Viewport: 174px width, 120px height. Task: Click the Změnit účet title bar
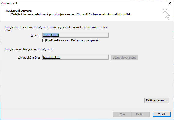pos(75,3)
